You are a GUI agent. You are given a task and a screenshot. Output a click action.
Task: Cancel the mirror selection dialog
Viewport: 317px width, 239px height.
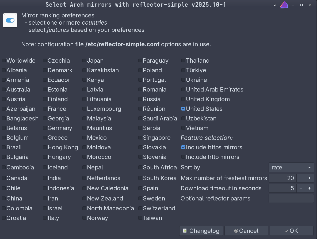pos(246,231)
